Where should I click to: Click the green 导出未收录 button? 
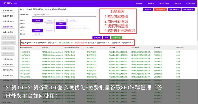(x=117, y=38)
